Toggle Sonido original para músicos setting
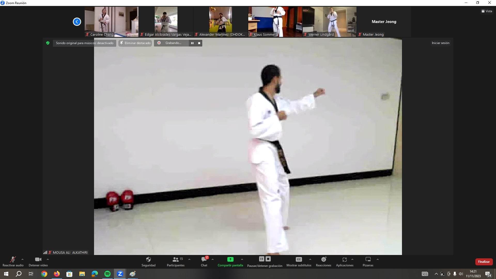The width and height of the screenshot is (496, 279). click(x=84, y=43)
